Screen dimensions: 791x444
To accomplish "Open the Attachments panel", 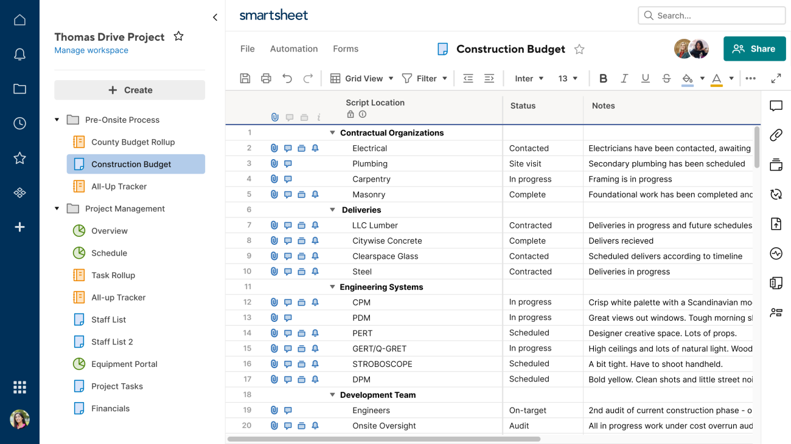I will pyautogui.click(x=776, y=135).
